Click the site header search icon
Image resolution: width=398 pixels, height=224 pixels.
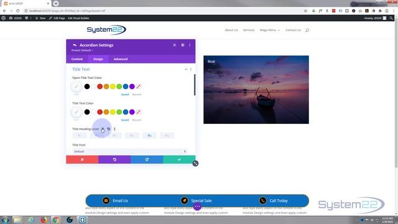[307, 30]
